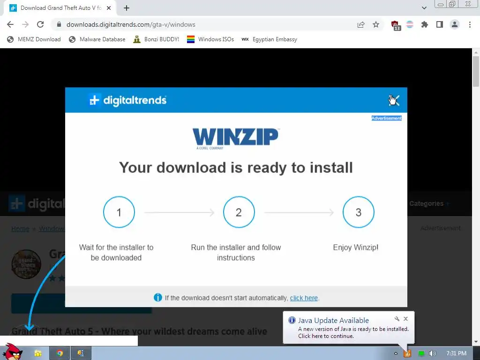Open the Extensions puzzle menu
This screenshot has height=360, width=480.
[425, 24]
